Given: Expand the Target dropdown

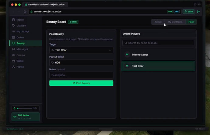Looking at the screenshot, I should point(81,50).
